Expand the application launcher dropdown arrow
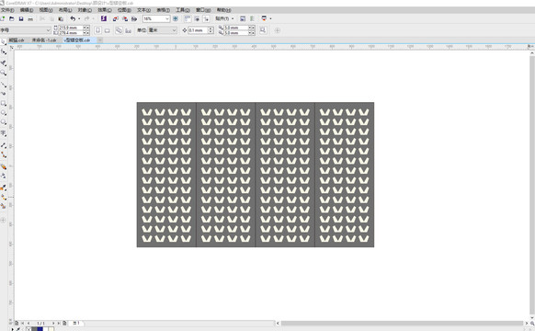535x331 pixels. [x=270, y=18]
